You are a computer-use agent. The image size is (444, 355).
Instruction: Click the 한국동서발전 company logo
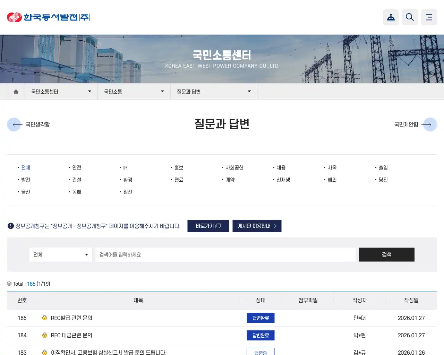pyautogui.click(x=48, y=17)
